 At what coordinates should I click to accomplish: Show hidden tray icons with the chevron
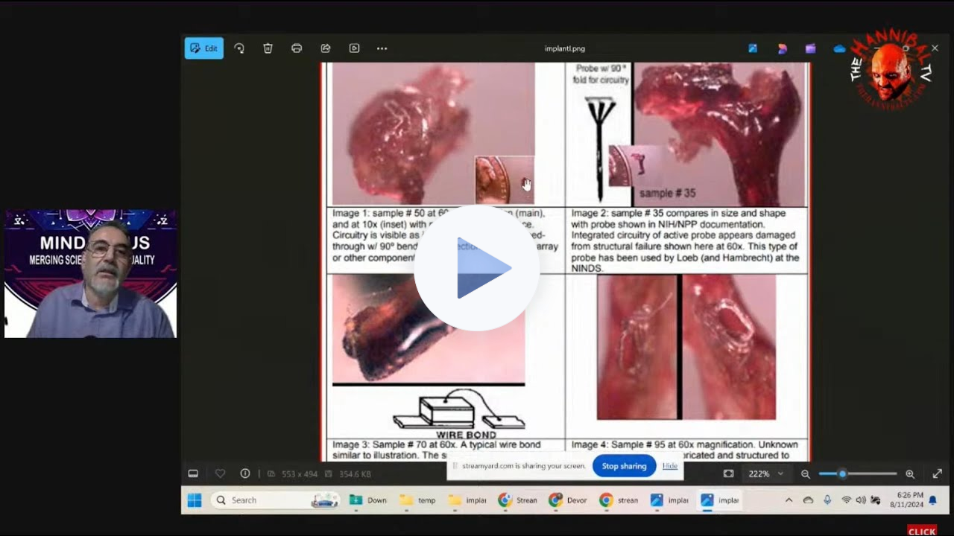pyautogui.click(x=789, y=500)
